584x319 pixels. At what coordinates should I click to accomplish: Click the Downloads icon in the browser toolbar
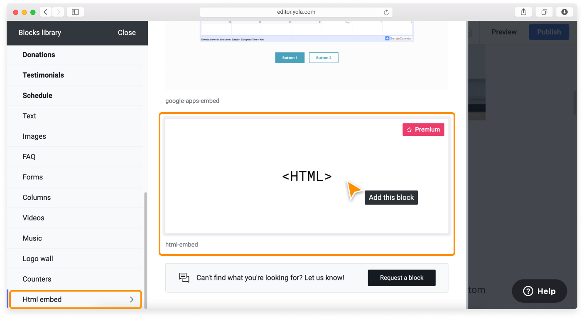564,12
